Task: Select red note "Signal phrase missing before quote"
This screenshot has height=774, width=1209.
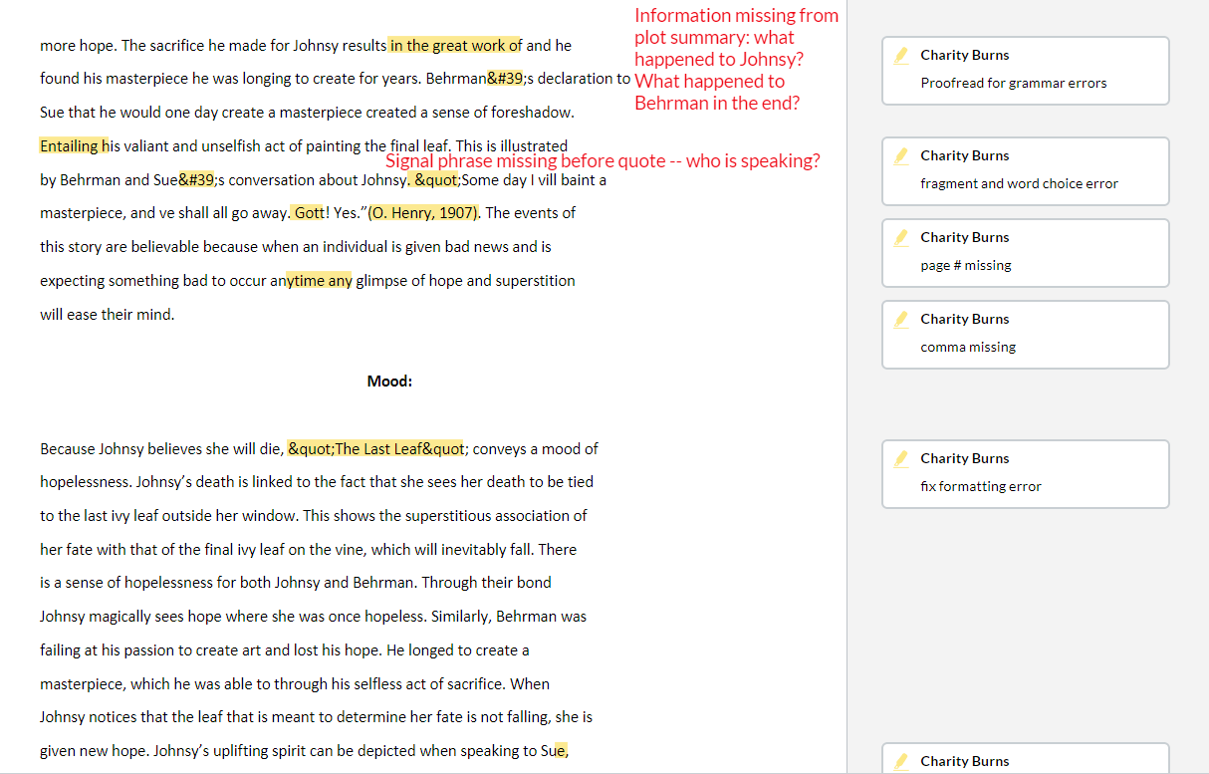Action: pyautogui.click(x=603, y=161)
